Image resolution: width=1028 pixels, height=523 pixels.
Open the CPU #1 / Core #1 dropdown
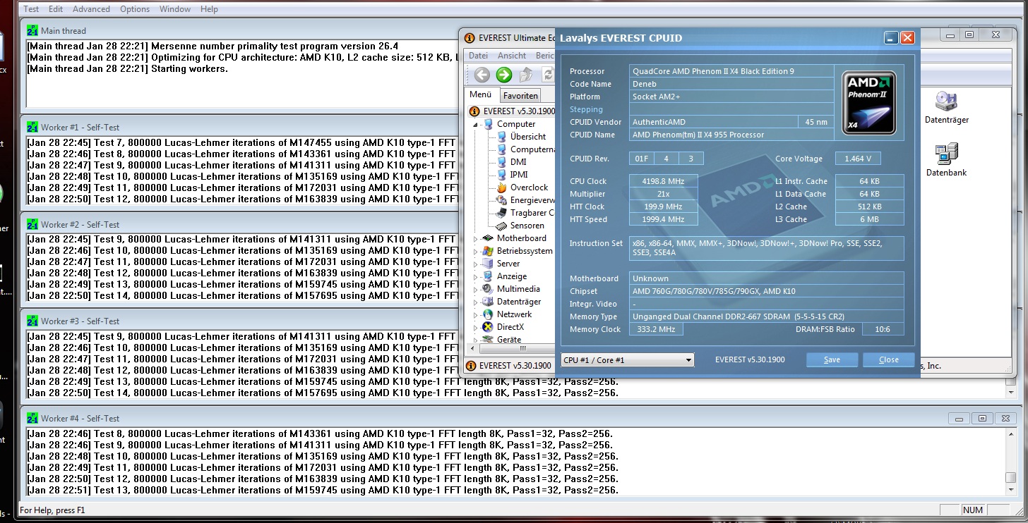[628, 360]
